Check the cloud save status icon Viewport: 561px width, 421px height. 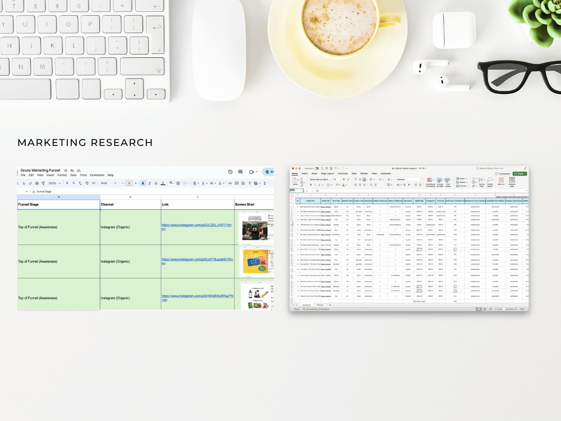tap(79, 171)
